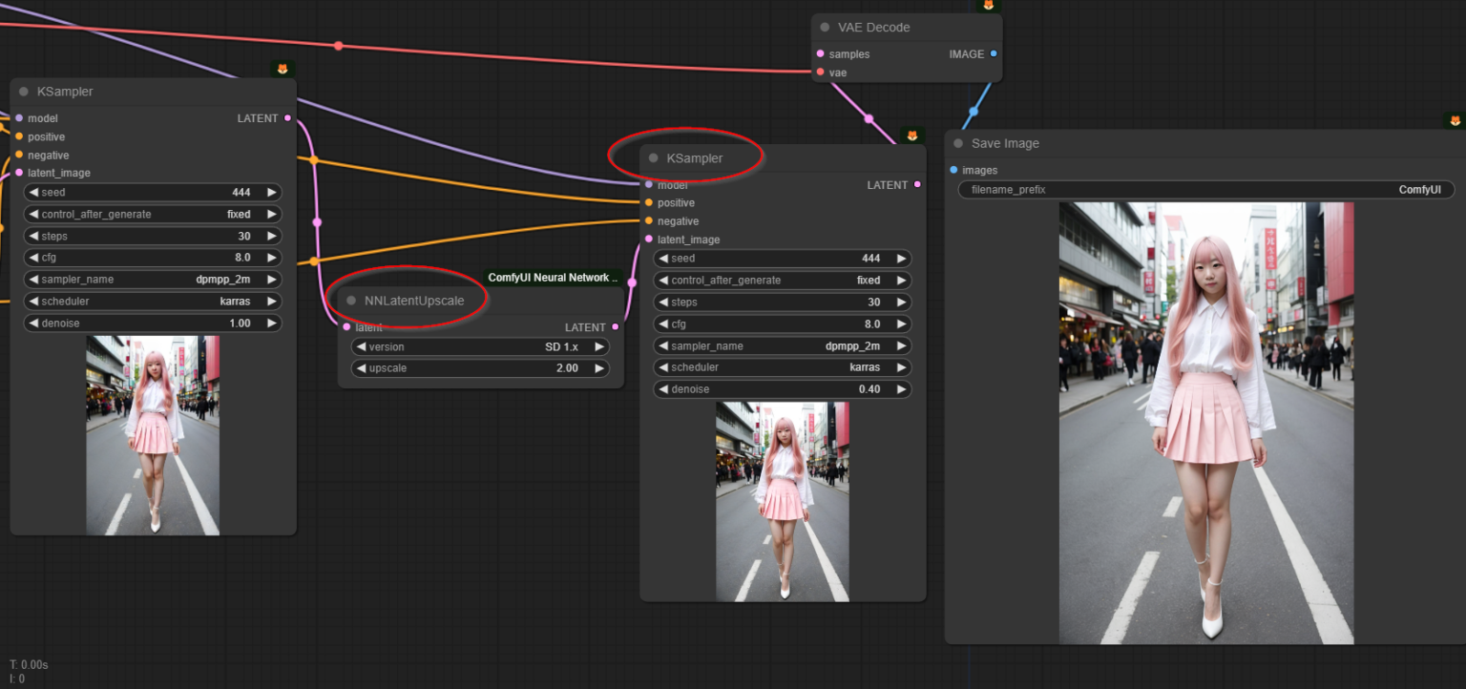Click the ComfyUI Neural Network badge label
This screenshot has height=689, width=1466.
pyautogui.click(x=553, y=278)
